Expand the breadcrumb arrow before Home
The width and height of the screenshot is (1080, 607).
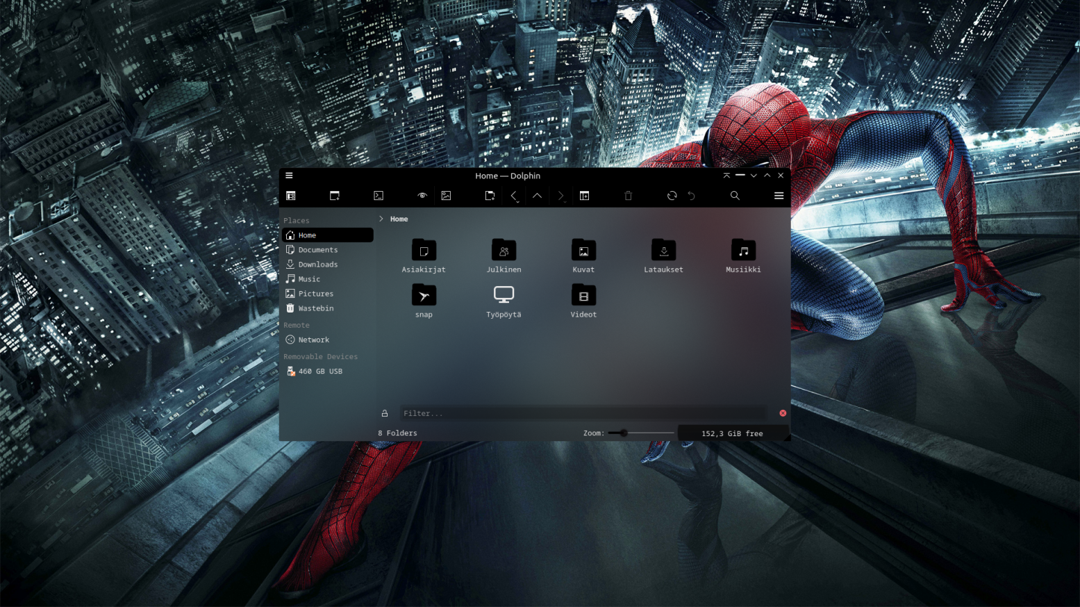tap(381, 219)
